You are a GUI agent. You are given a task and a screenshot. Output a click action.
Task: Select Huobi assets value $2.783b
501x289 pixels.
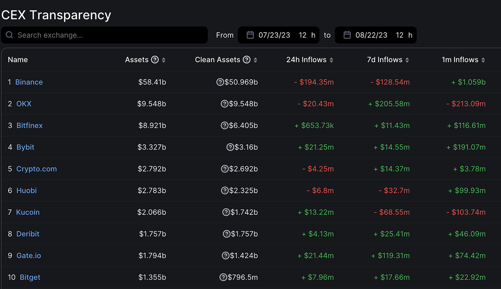coord(152,190)
